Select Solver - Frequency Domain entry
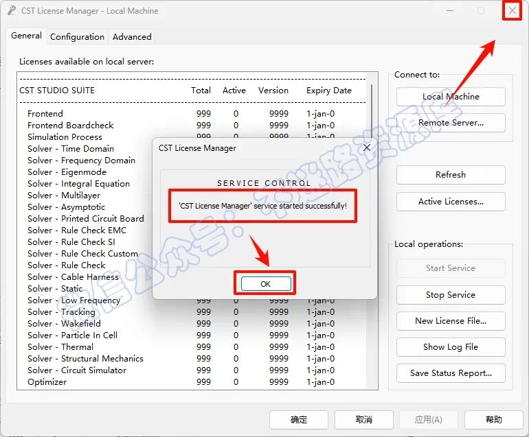The height and width of the screenshot is (437, 529). (81, 161)
